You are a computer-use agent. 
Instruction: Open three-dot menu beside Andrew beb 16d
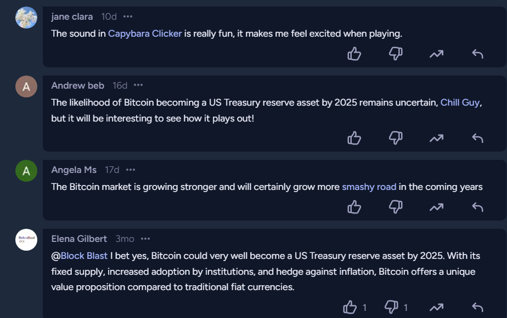(138, 85)
